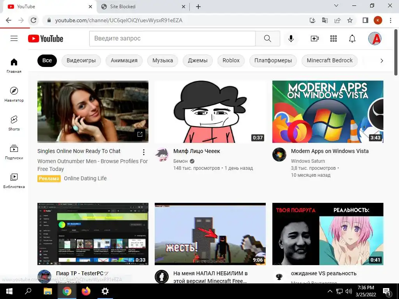
Task: Open the notifications bell
Action: click(352, 39)
